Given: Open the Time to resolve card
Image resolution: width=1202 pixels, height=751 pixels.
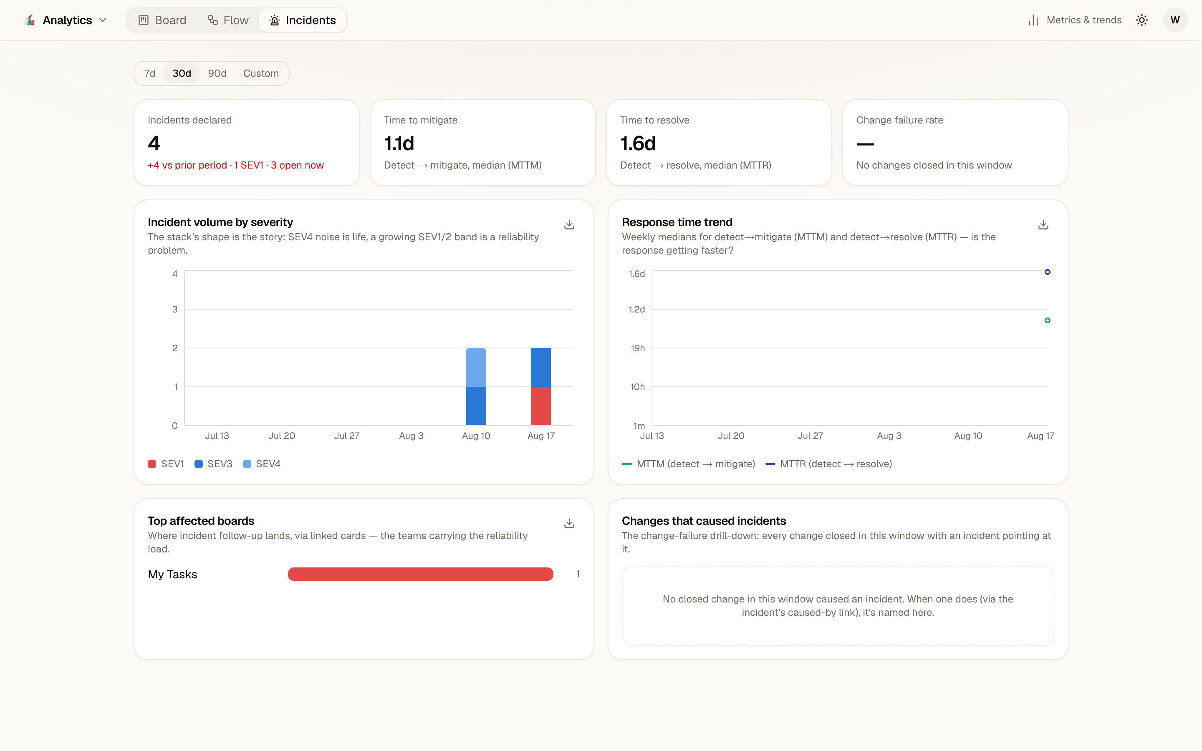Looking at the screenshot, I should click(719, 143).
